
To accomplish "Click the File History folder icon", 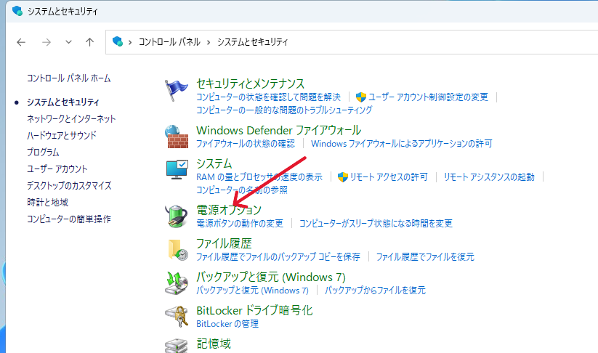I will 177,249.
